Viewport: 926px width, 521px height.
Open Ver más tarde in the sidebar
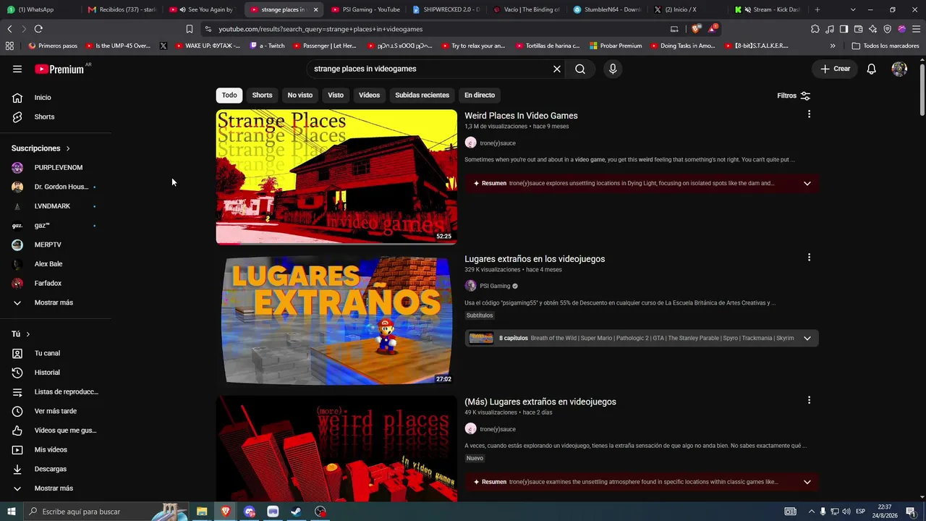pos(55,411)
